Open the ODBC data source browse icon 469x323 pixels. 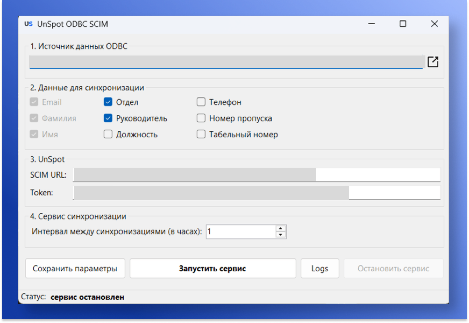(x=433, y=62)
